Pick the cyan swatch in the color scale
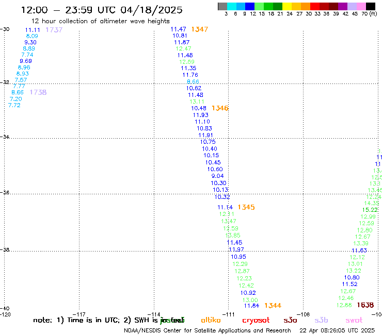 pos(232,6)
